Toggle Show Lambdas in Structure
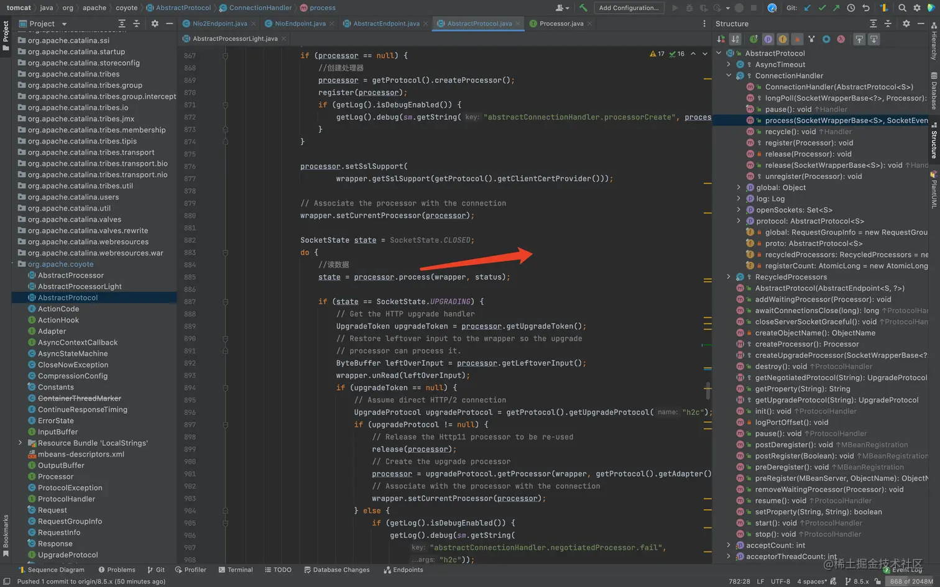This screenshot has width=940, height=587. [x=841, y=39]
